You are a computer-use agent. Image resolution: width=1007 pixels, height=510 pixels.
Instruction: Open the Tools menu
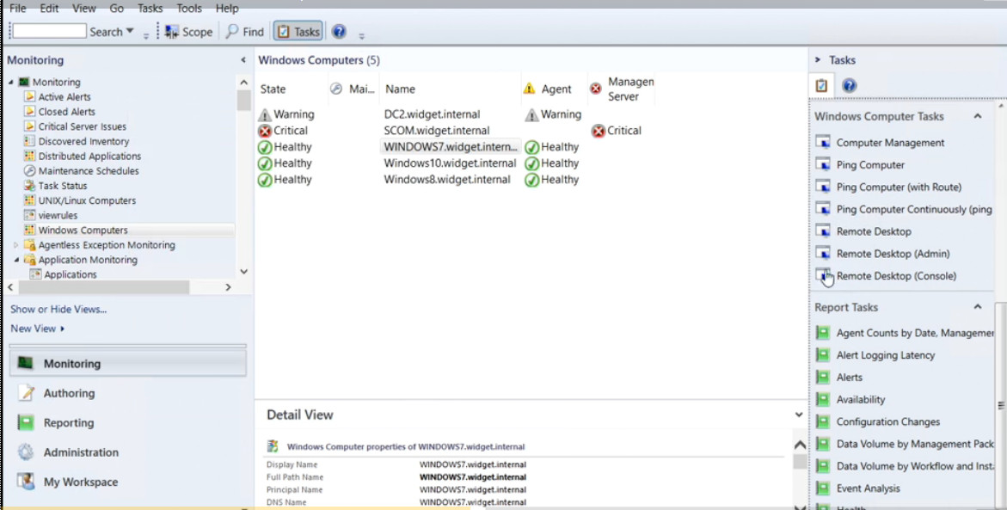point(189,9)
